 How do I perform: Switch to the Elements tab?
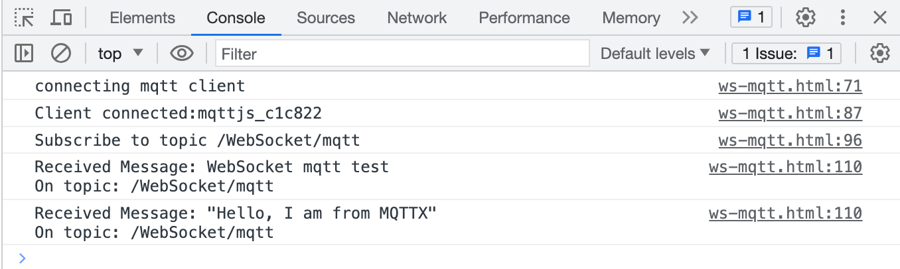[142, 18]
